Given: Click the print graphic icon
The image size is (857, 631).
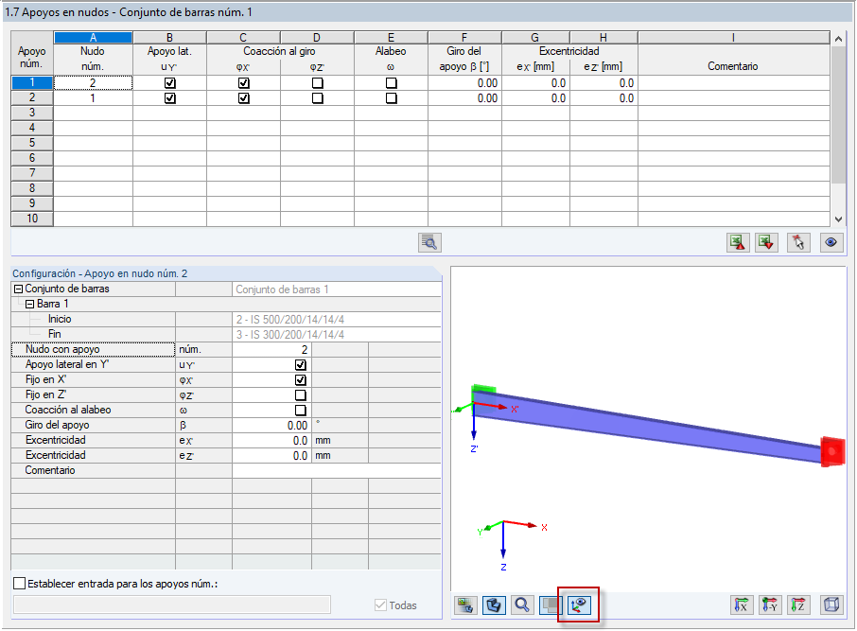Looking at the screenshot, I should [465, 605].
